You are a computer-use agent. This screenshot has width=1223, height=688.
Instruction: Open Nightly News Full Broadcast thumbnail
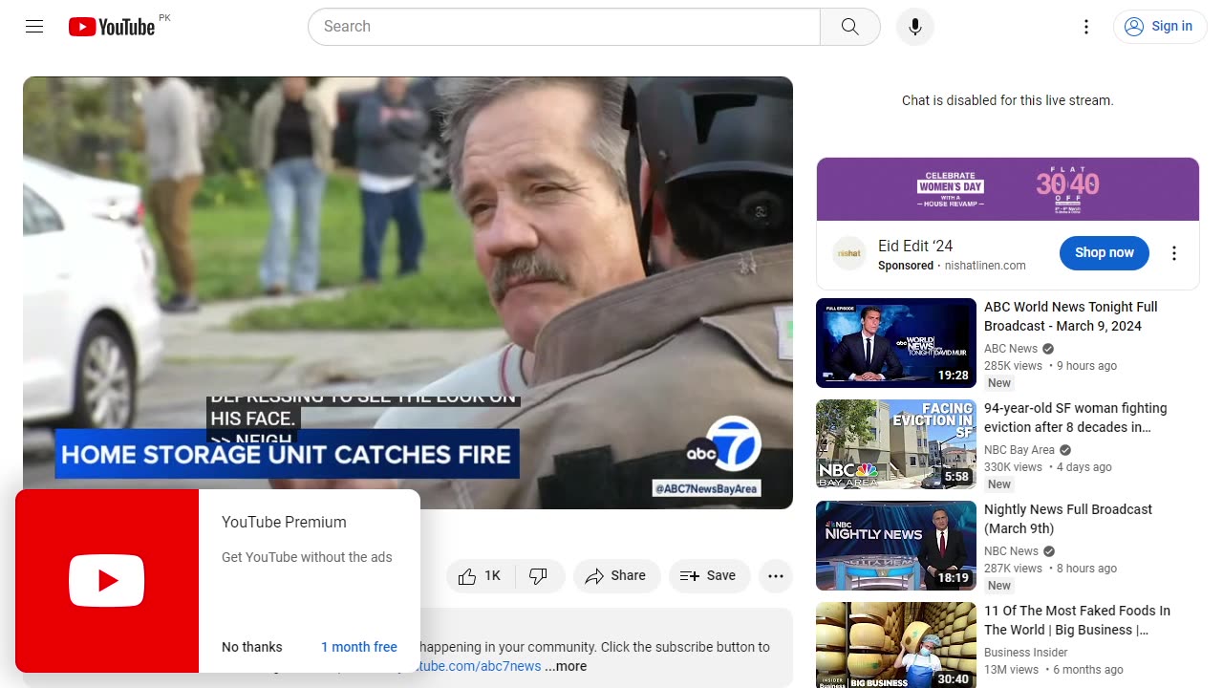tap(896, 546)
